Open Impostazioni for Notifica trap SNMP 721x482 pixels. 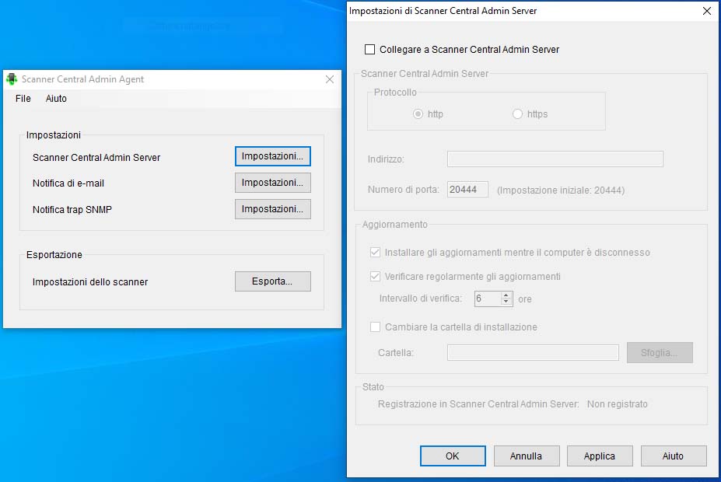[272, 209]
